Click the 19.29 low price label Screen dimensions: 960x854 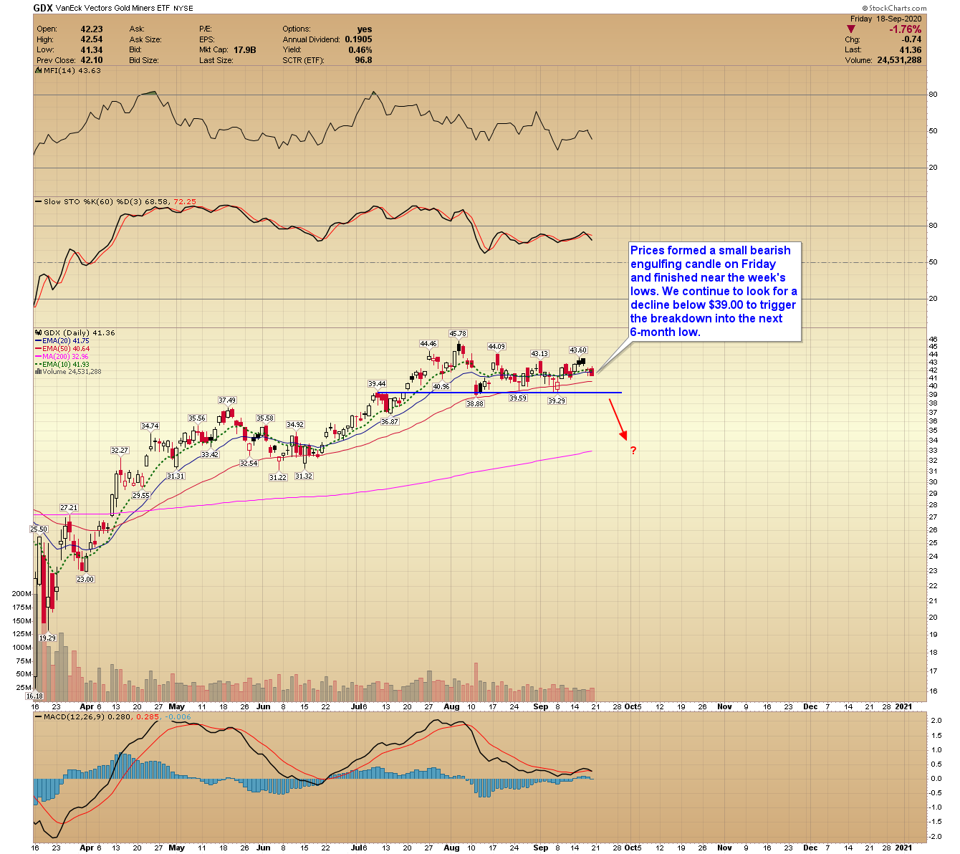[x=47, y=638]
